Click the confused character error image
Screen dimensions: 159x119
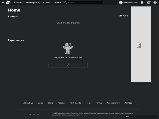[x=68, y=48]
